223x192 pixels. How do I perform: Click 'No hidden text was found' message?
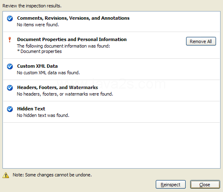point(43,115)
